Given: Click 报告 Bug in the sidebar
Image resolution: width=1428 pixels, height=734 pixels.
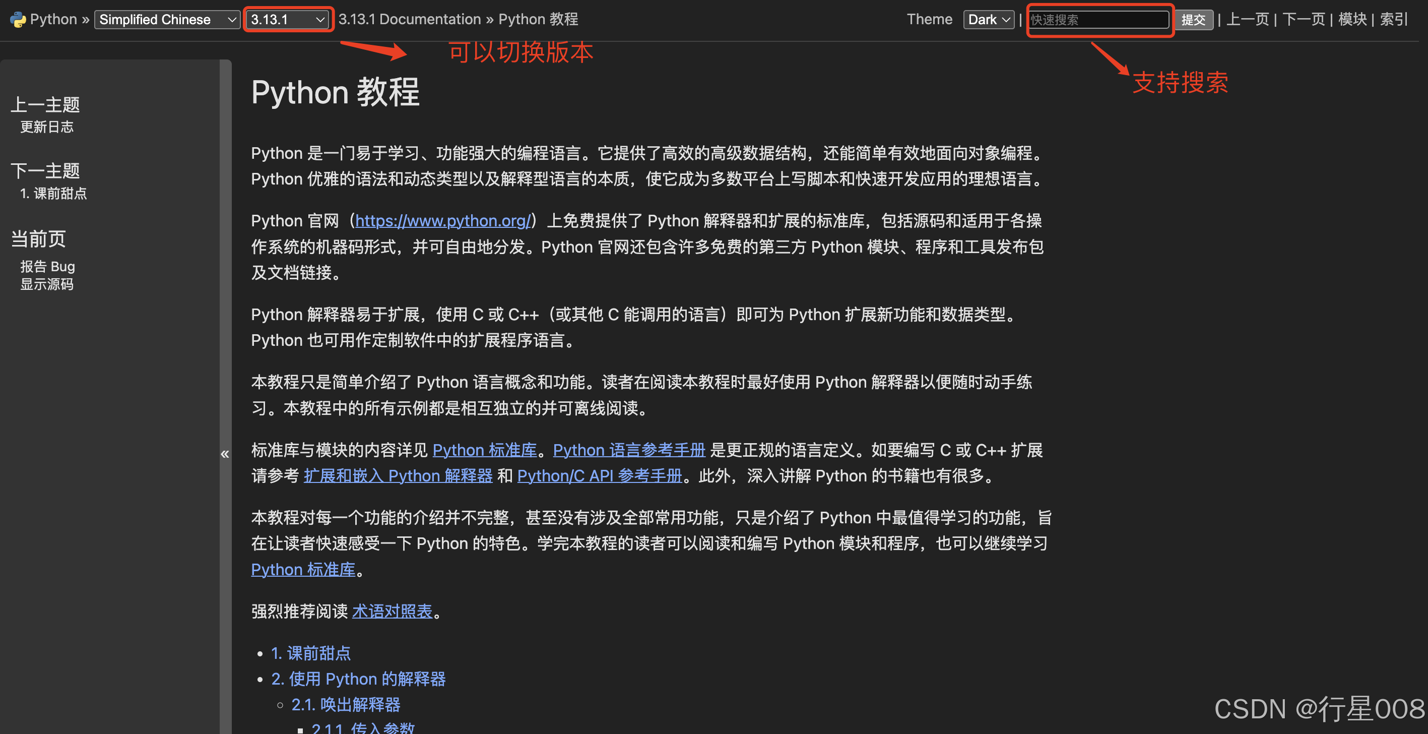Looking at the screenshot, I should (48, 266).
